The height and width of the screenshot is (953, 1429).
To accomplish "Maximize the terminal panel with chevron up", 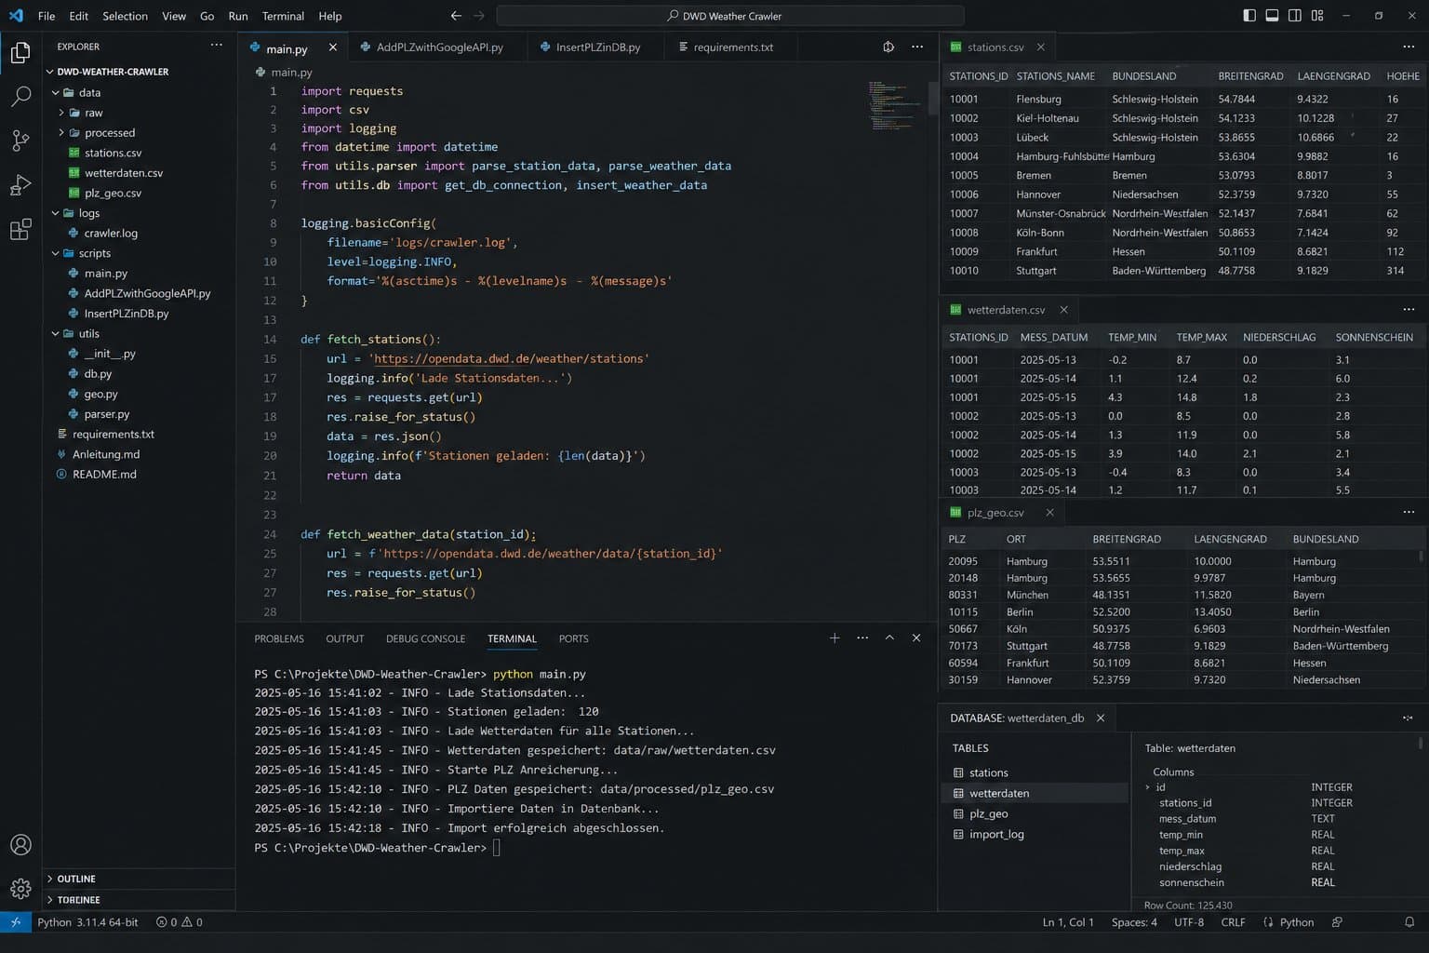I will (x=889, y=638).
